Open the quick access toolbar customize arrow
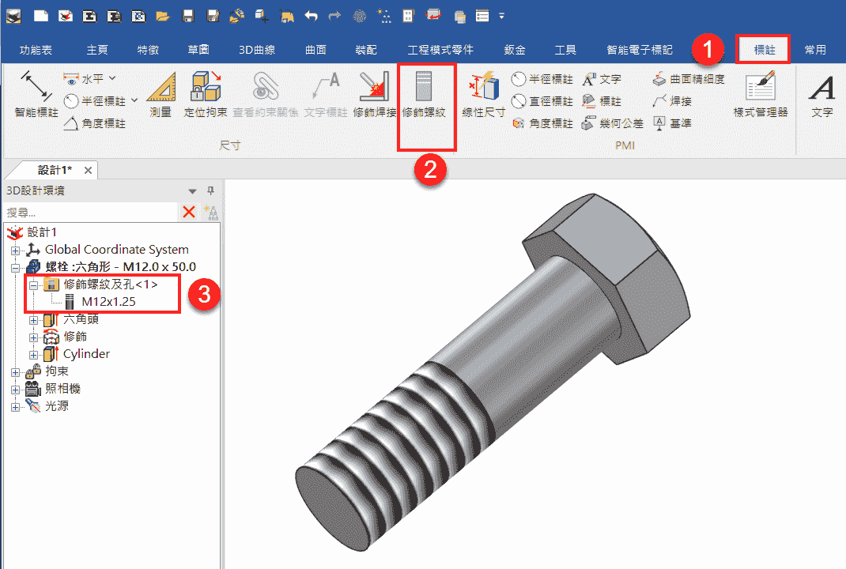The width and height of the screenshot is (846, 569). [x=502, y=16]
